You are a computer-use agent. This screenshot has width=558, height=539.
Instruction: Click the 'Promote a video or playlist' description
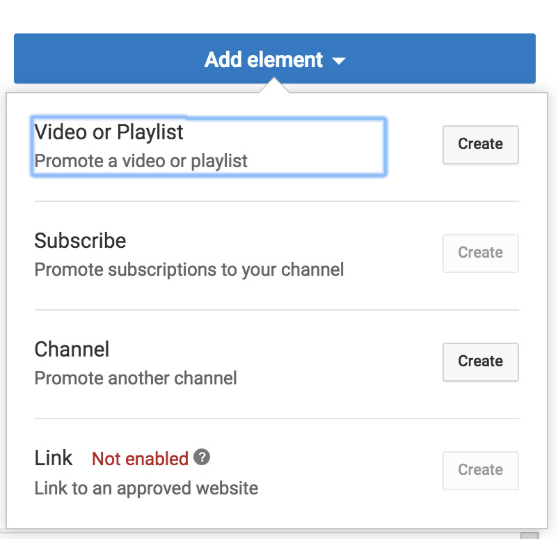point(141,161)
